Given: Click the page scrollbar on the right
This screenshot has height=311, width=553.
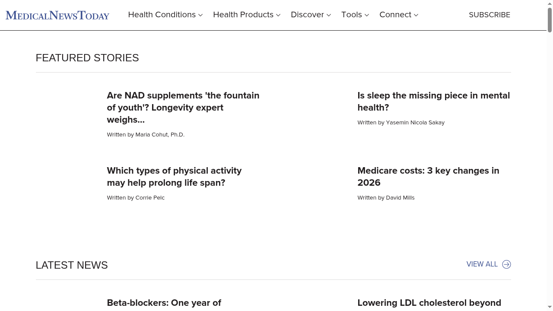Looking at the screenshot, I should point(550,17).
